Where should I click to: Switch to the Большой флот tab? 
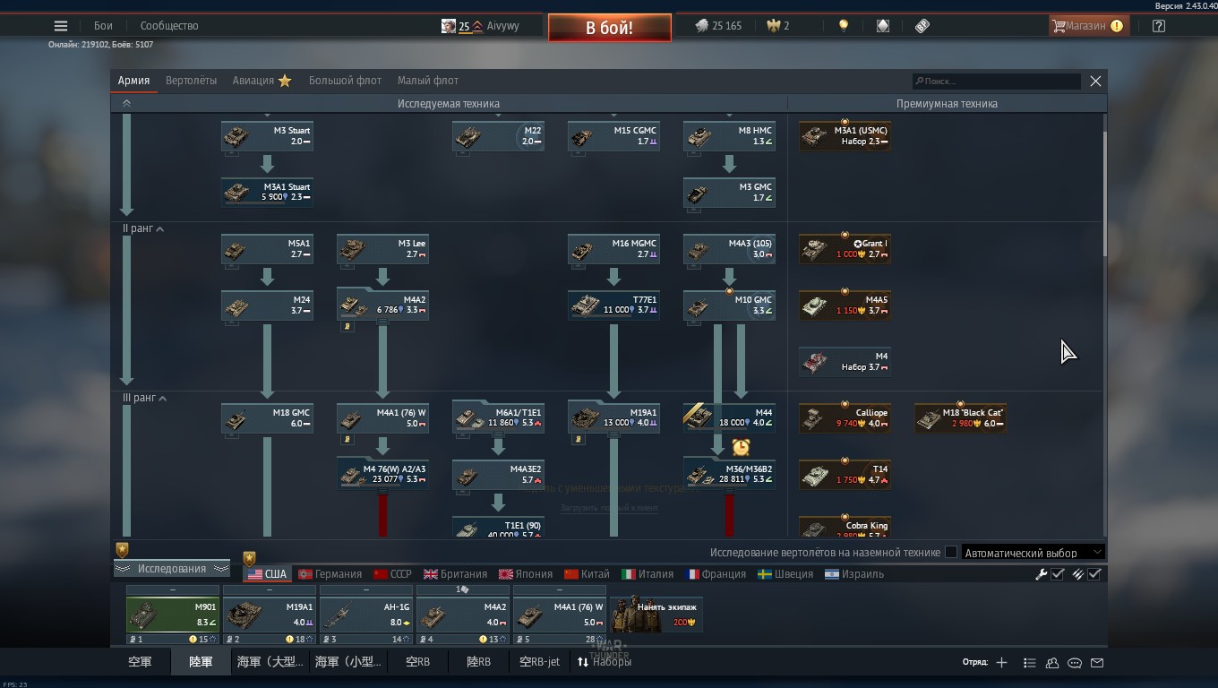[x=345, y=81]
